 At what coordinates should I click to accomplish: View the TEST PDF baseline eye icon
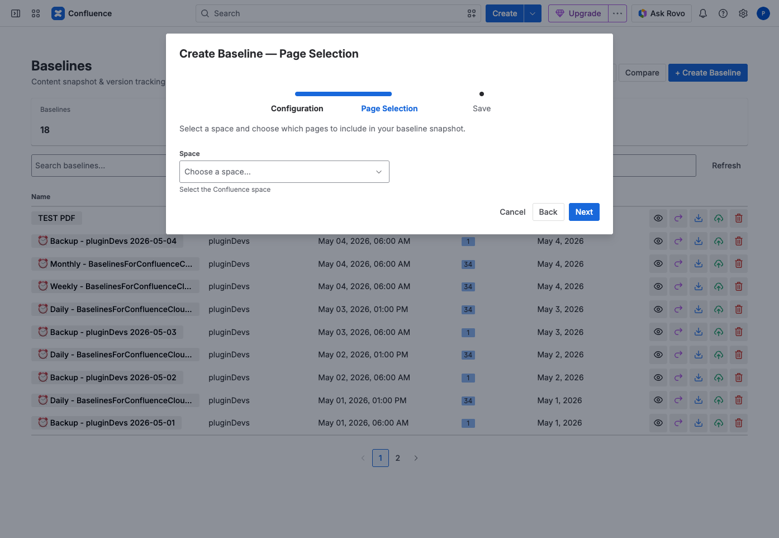[x=658, y=218]
